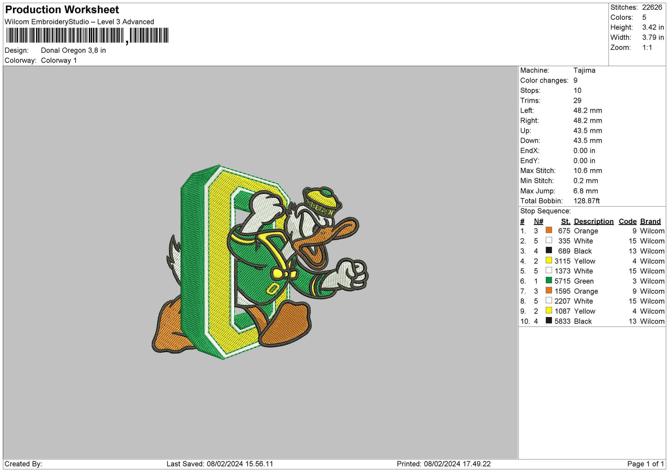Select the Max Stitch value 10.6 mm

(588, 171)
